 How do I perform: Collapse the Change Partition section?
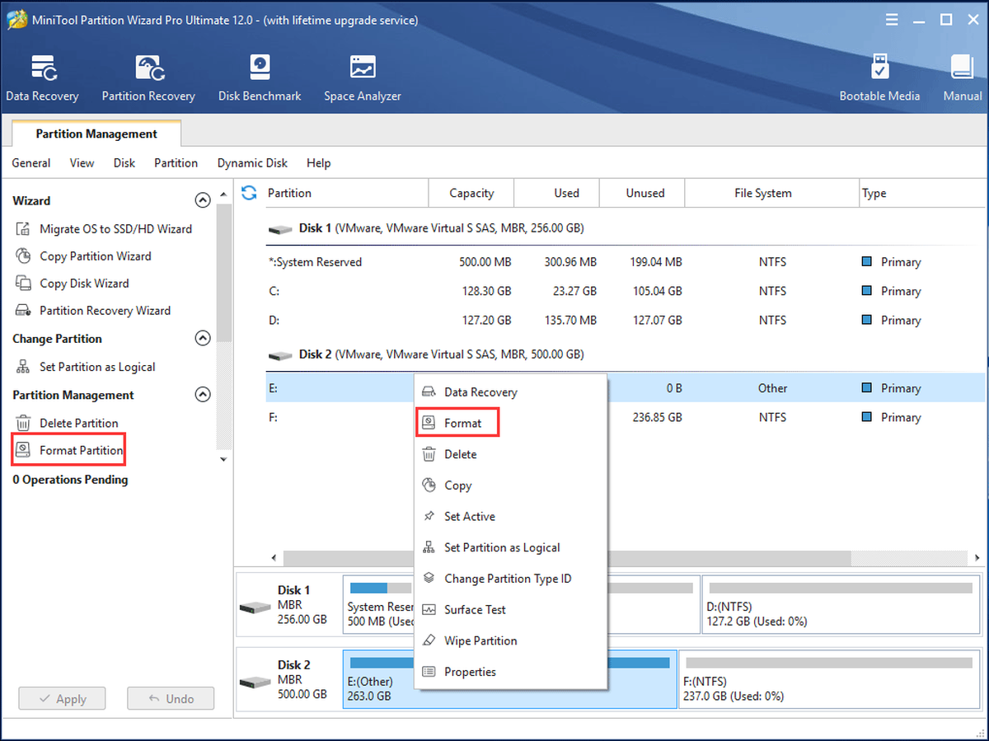pyautogui.click(x=202, y=338)
